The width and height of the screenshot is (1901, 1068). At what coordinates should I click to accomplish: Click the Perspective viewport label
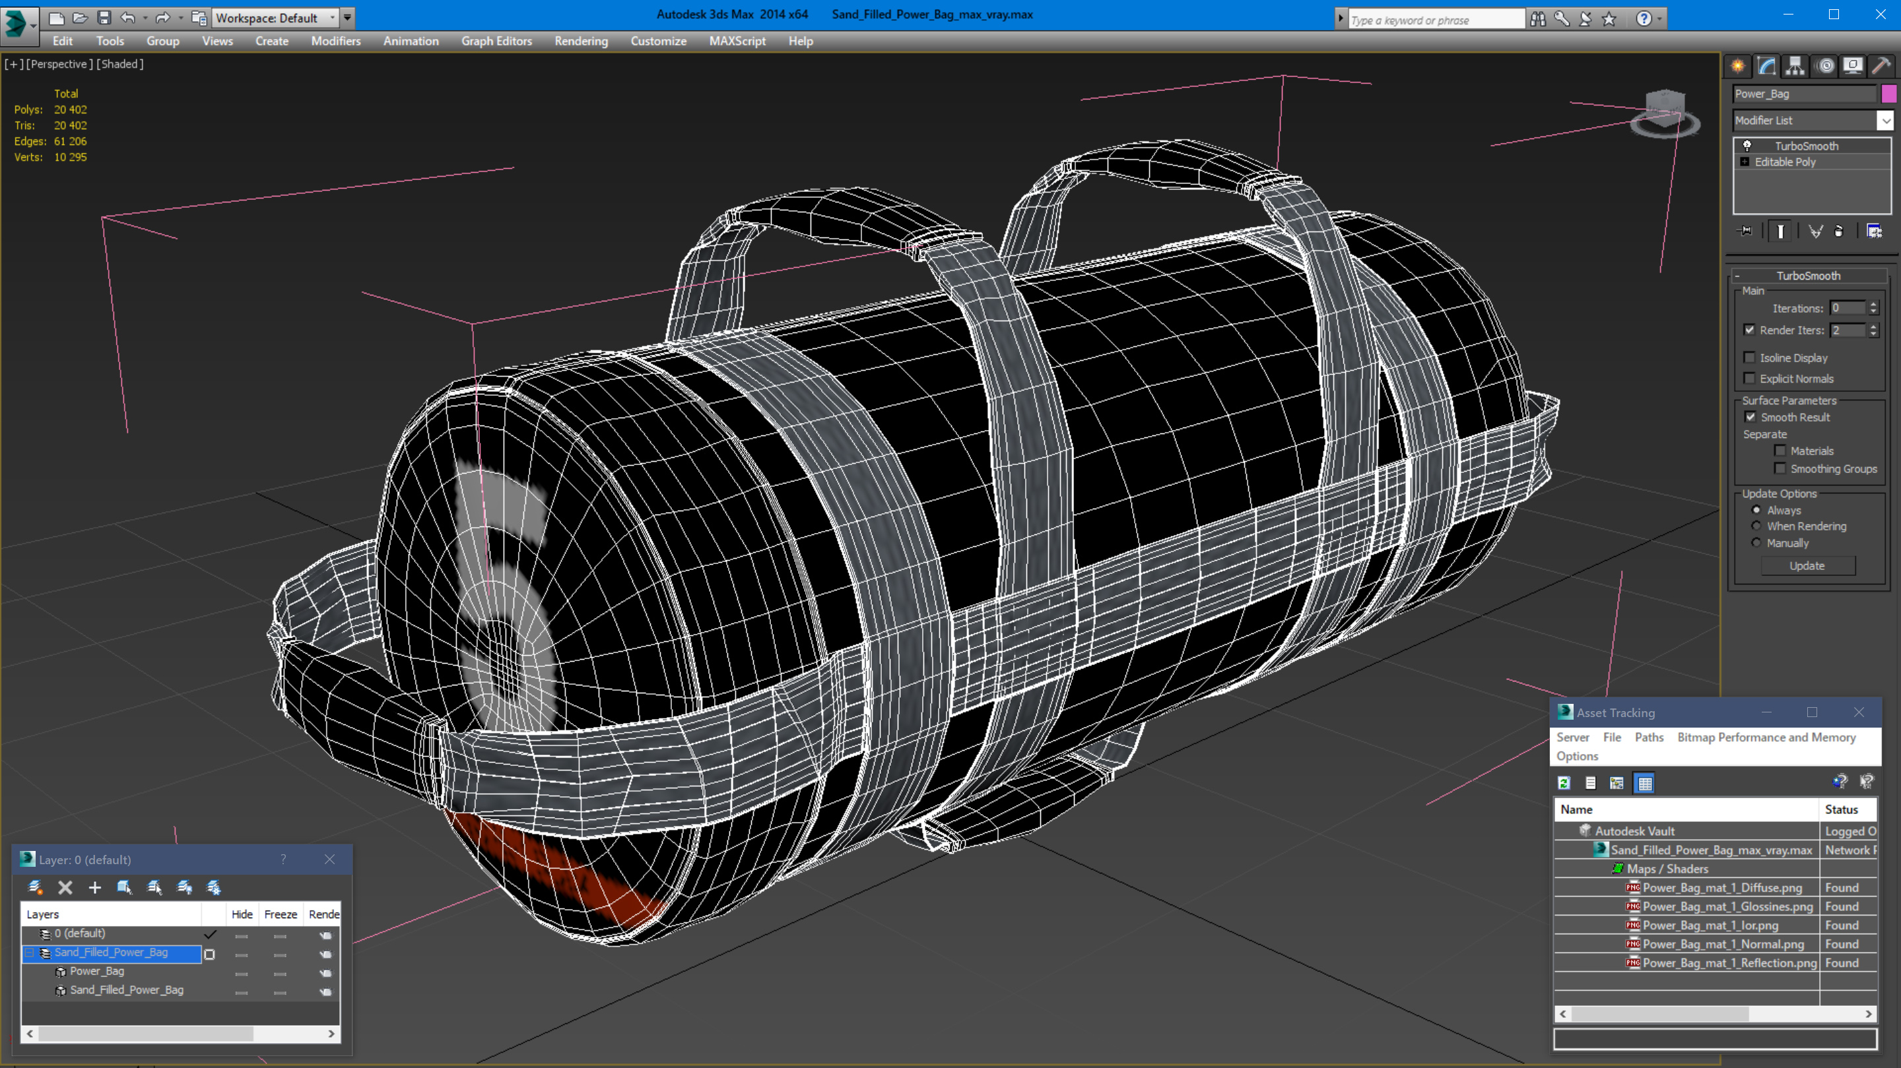pos(59,64)
